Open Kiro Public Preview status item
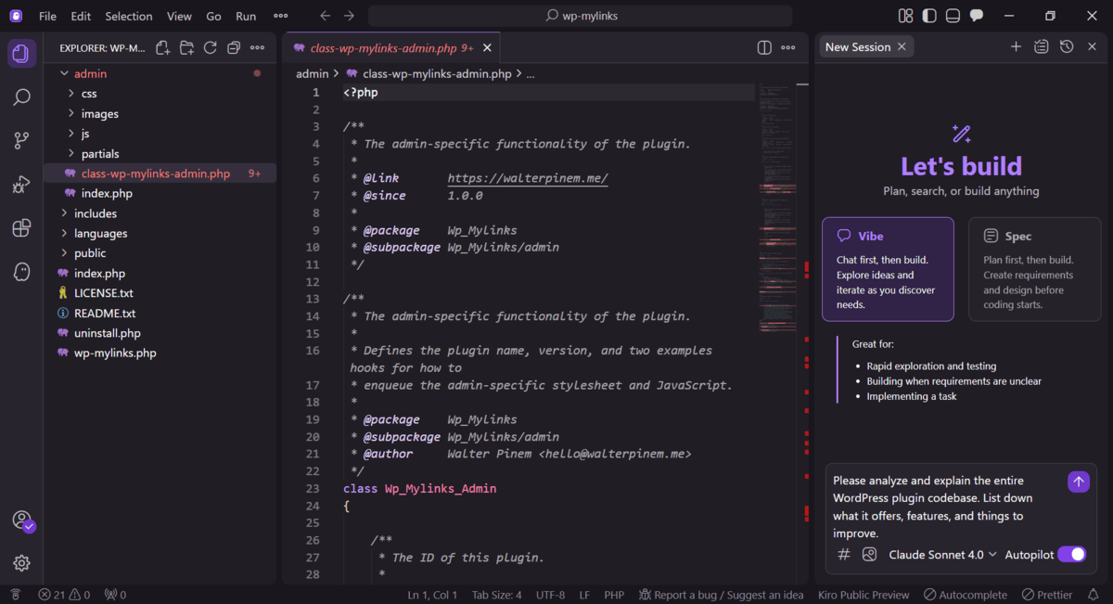 pos(864,595)
